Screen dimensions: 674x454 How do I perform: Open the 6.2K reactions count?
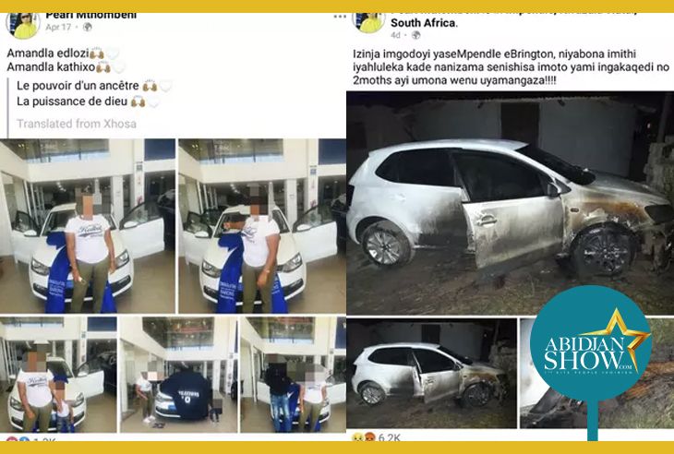(x=389, y=437)
